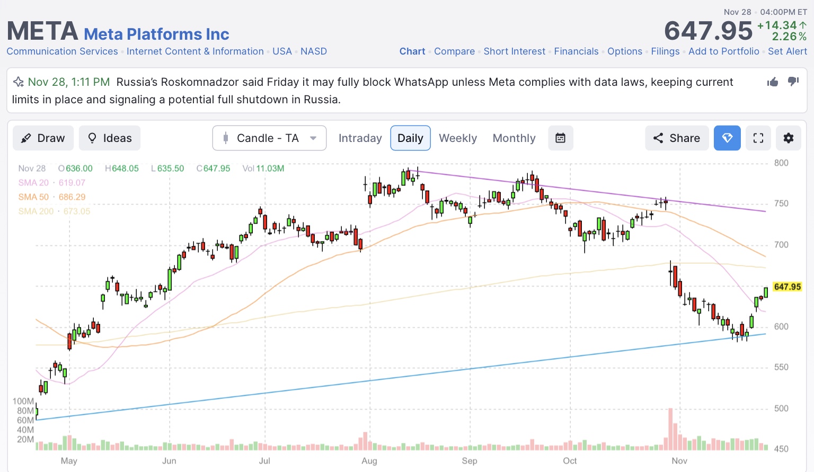
Task: Open Communication Services sector link
Action: (x=62, y=51)
